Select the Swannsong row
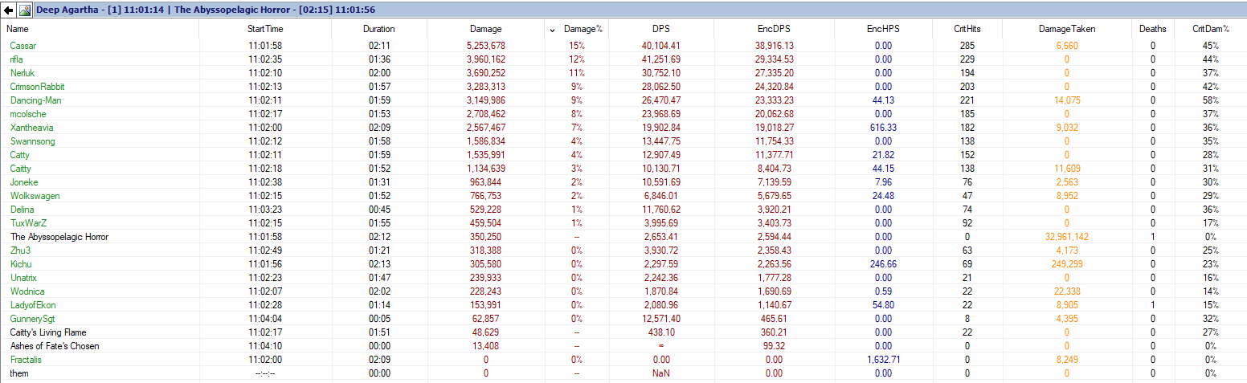This screenshot has height=383, width=1247. [x=623, y=141]
